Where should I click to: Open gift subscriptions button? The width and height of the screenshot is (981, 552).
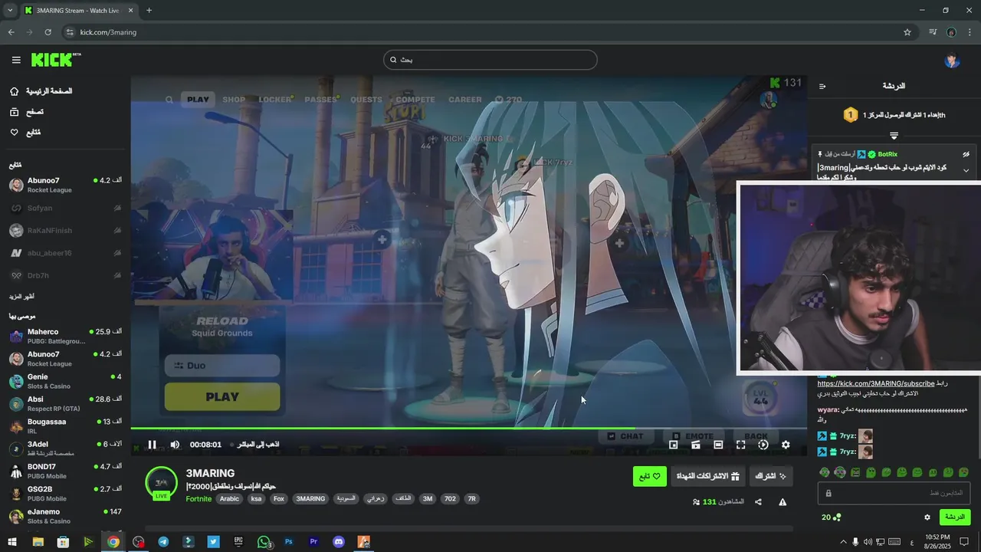pos(707,476)
